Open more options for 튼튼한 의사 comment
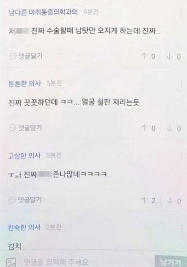Screen dimensions: 187x267 181,84
